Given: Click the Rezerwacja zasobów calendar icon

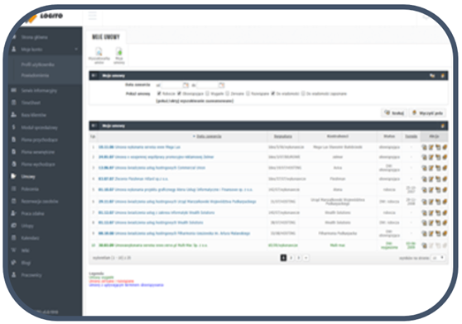Looking at the screenshot, I should pos(14,201).
